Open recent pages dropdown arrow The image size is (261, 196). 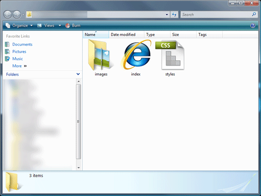(x=23, y=15)
